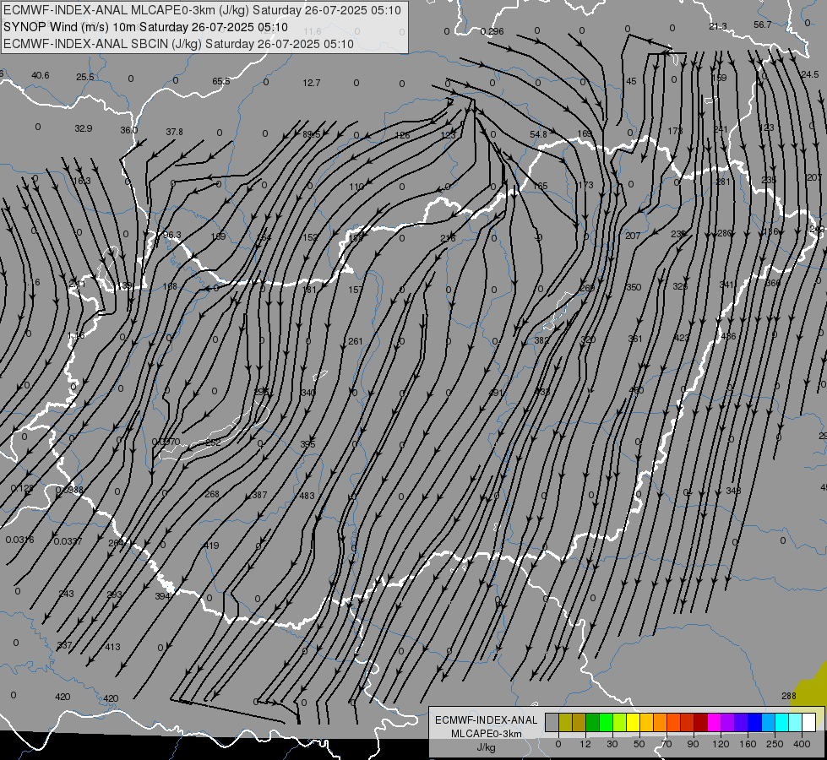Click the map value 341
The image size is (827, 760).
tap(726, 285)
